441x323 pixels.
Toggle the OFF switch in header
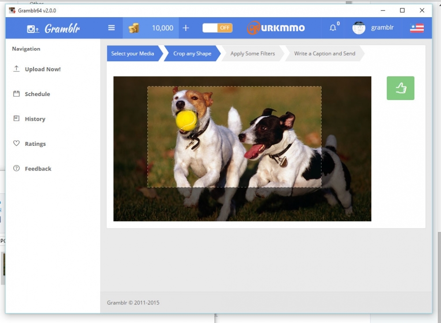coord(217,28)
